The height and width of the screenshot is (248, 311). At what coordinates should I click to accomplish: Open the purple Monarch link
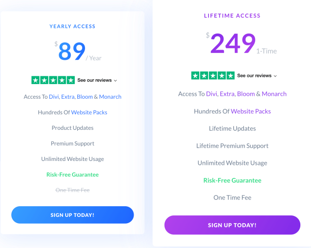[x=274, y=94]
